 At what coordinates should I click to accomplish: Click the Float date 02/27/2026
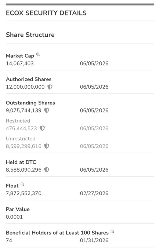[x=94, y=193]
